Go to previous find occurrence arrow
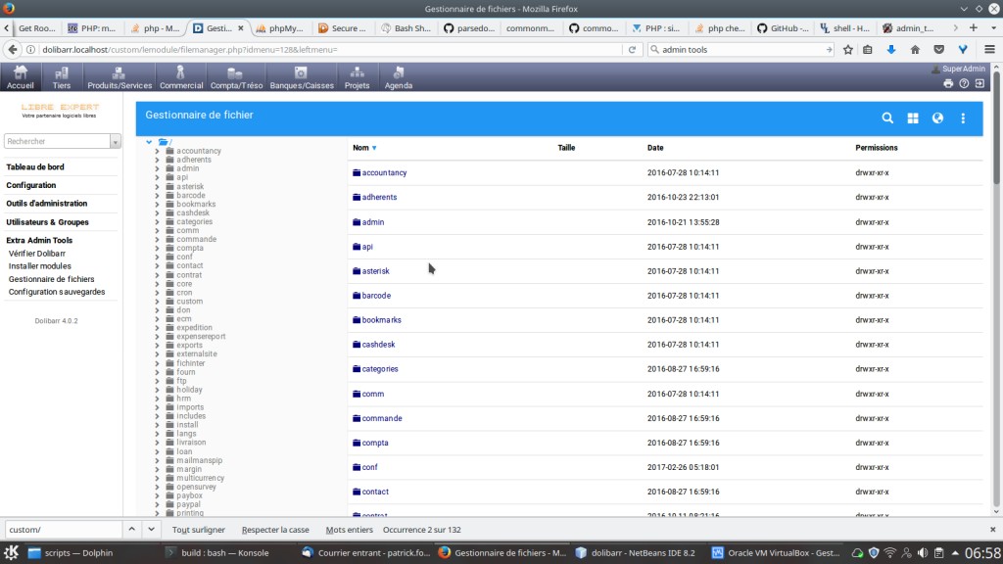The height and width of the screenshot is (564, 1003). point(132,530)
